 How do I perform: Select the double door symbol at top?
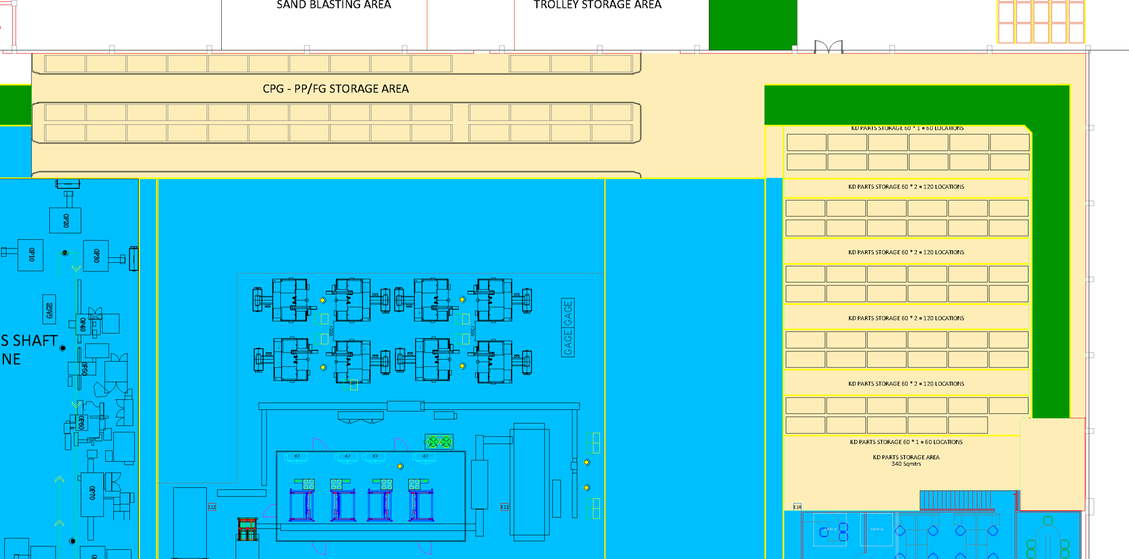click(x=828, y=47)
